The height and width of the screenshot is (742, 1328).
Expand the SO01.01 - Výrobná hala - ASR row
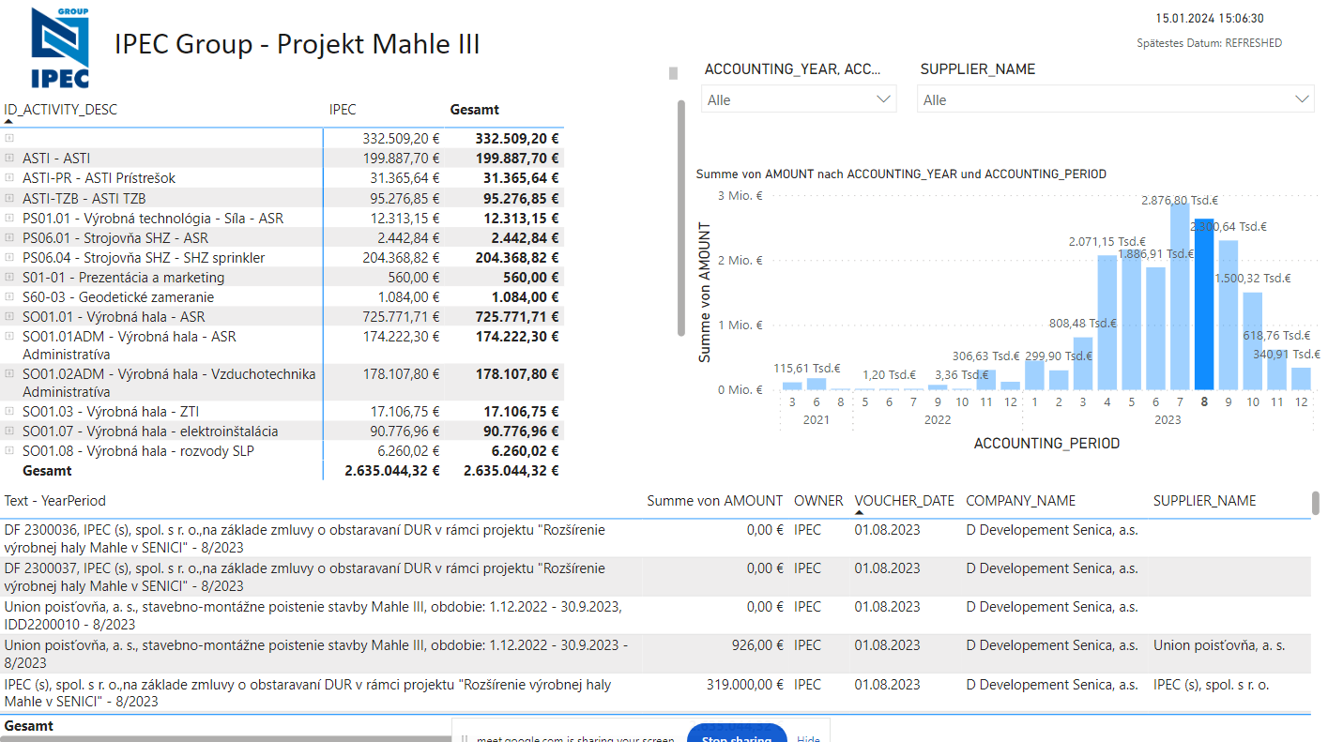(x=9, y=317)
